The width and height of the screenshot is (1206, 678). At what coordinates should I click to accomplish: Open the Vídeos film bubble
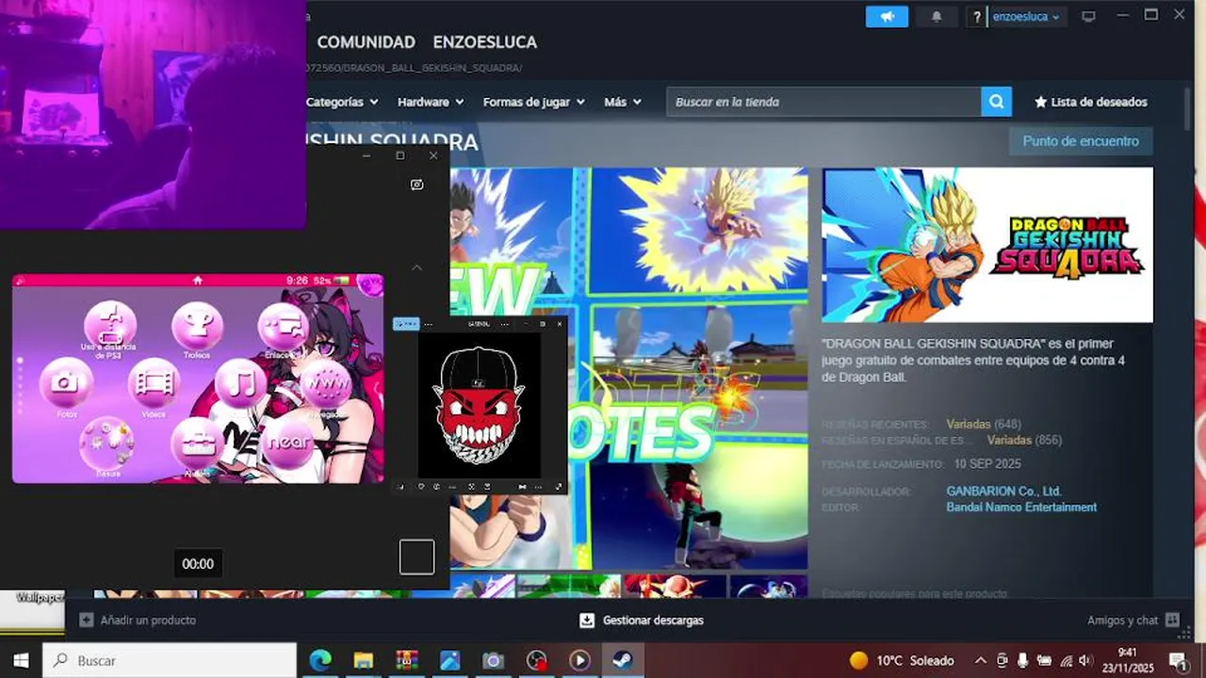154,382
